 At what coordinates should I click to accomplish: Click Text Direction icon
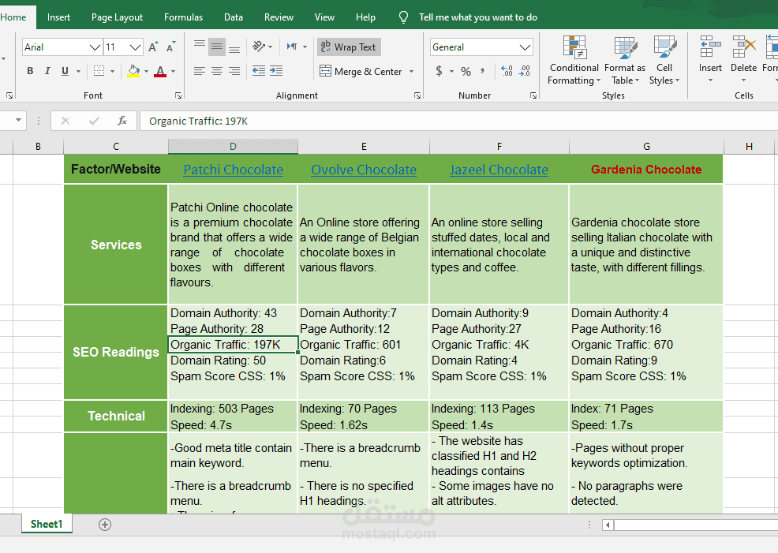click(292, 47)
